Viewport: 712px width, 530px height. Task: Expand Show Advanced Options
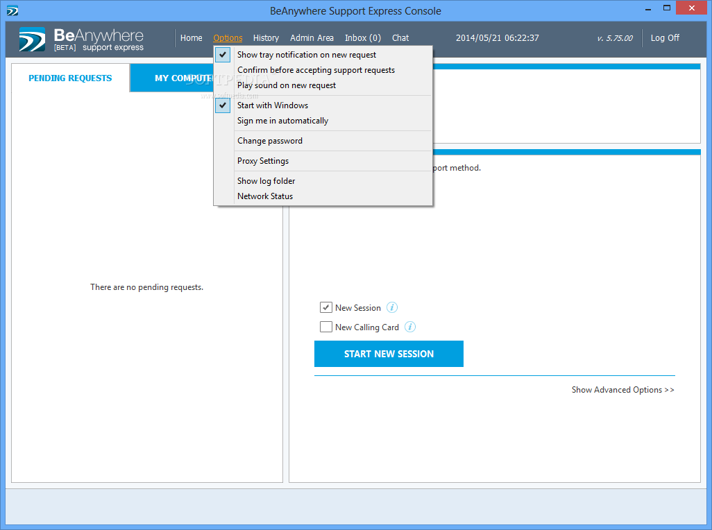(623, 390)
